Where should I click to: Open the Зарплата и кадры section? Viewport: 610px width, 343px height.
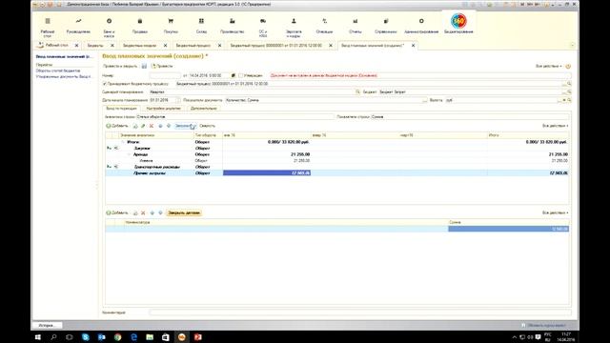294,28
